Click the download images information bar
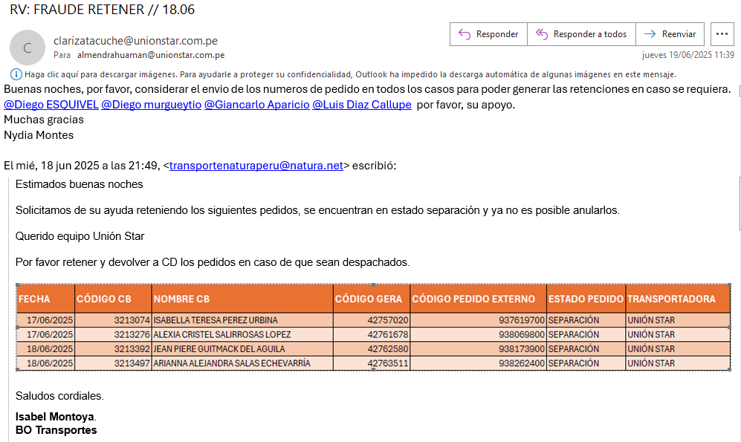This screenshot has height=442, width=741. coord(349,74)
